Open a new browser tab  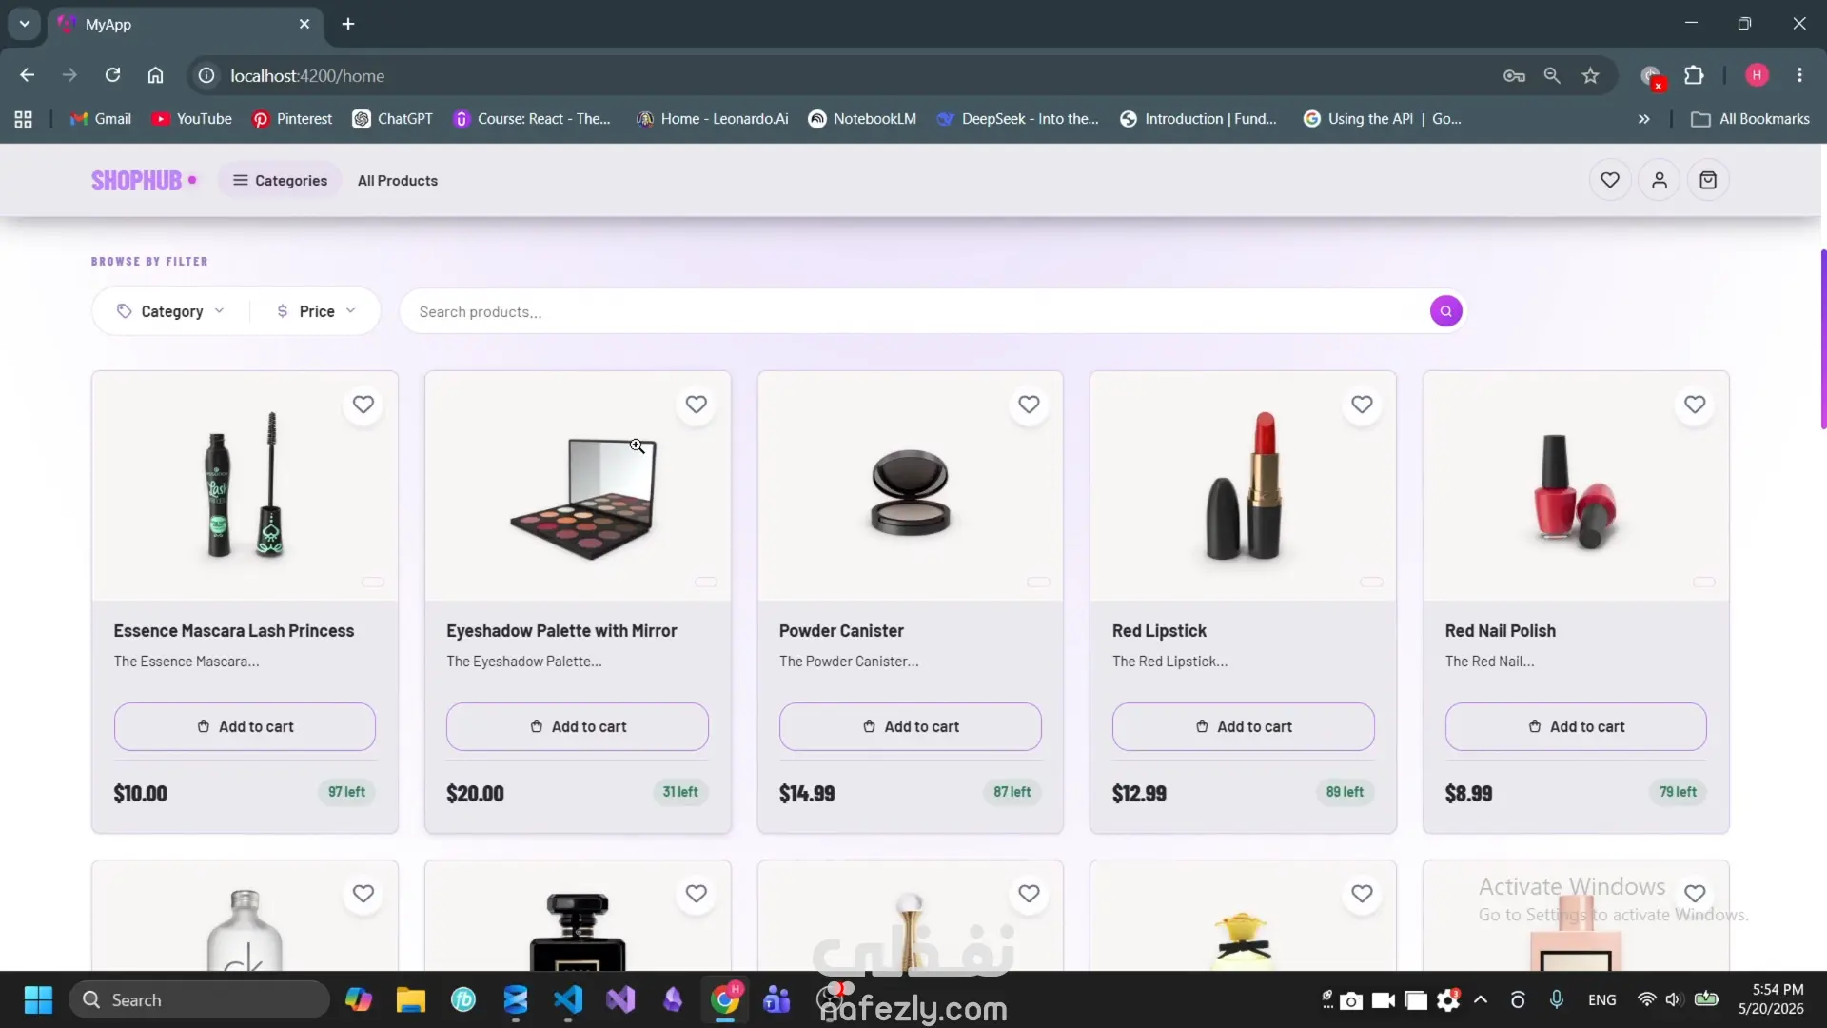pos(348,24)
